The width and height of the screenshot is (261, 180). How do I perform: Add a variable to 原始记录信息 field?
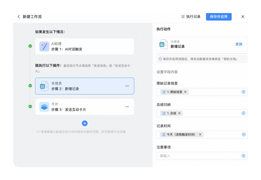pyautogui.click(x=243, y=92)
